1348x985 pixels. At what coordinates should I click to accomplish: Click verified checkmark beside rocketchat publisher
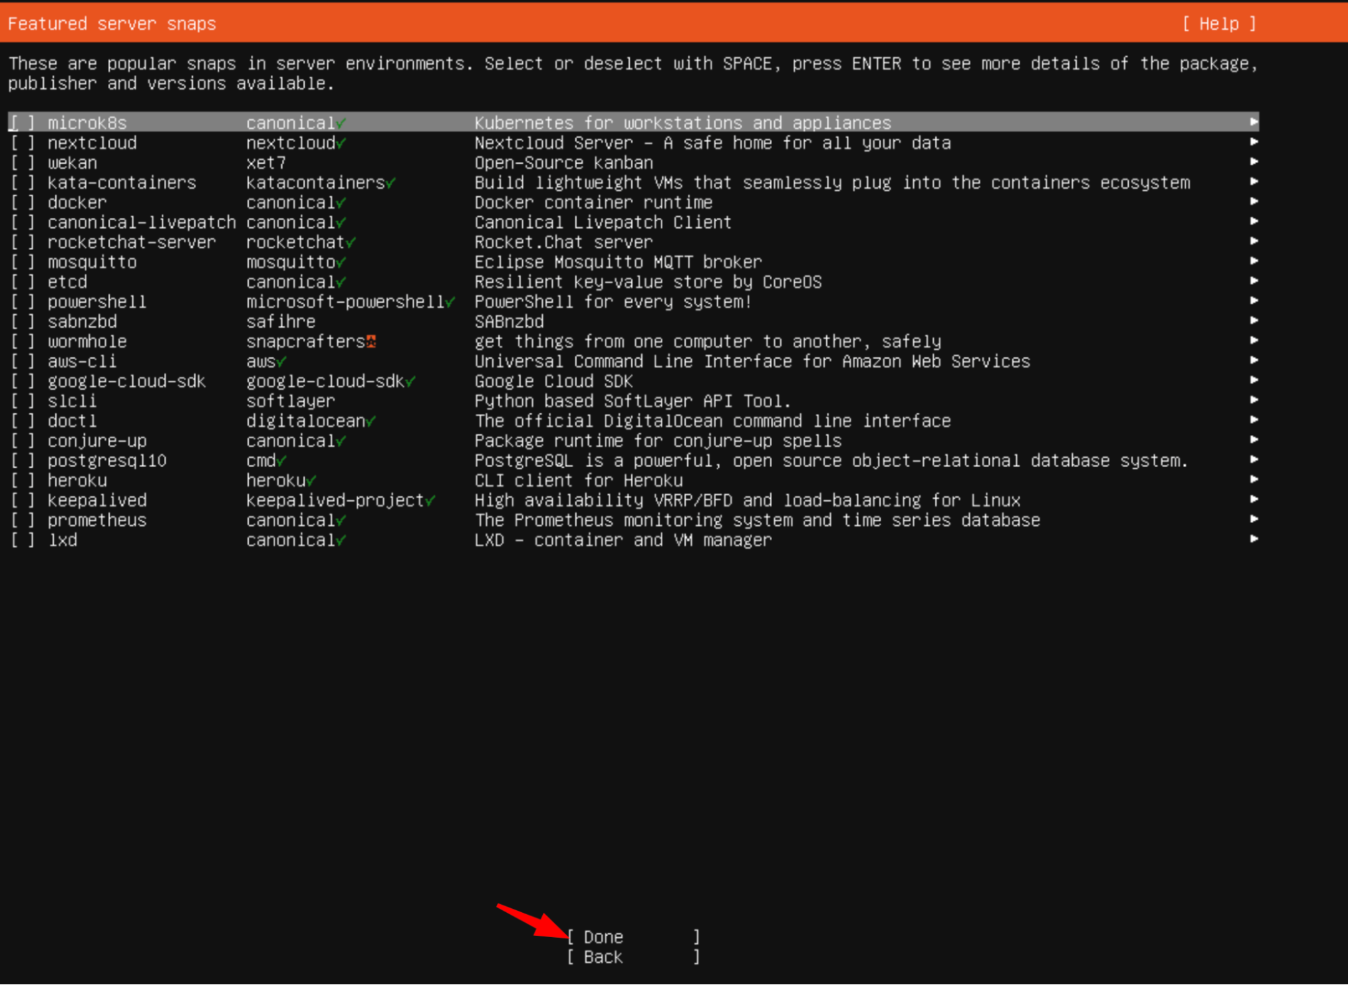[351, 242]
